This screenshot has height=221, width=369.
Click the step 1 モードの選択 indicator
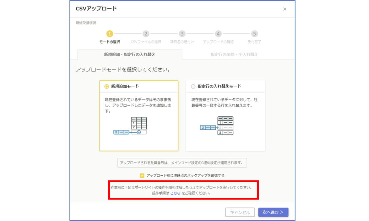coord(110,34)
